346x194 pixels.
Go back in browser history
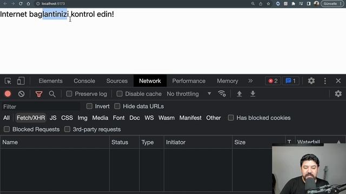tap(5, 4)
